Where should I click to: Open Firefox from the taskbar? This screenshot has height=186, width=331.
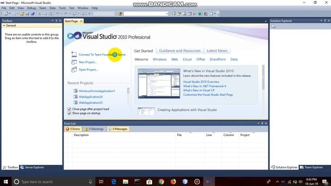[x=173, y=181]
